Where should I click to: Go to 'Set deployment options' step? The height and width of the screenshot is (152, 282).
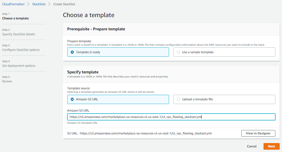(18, 66)
